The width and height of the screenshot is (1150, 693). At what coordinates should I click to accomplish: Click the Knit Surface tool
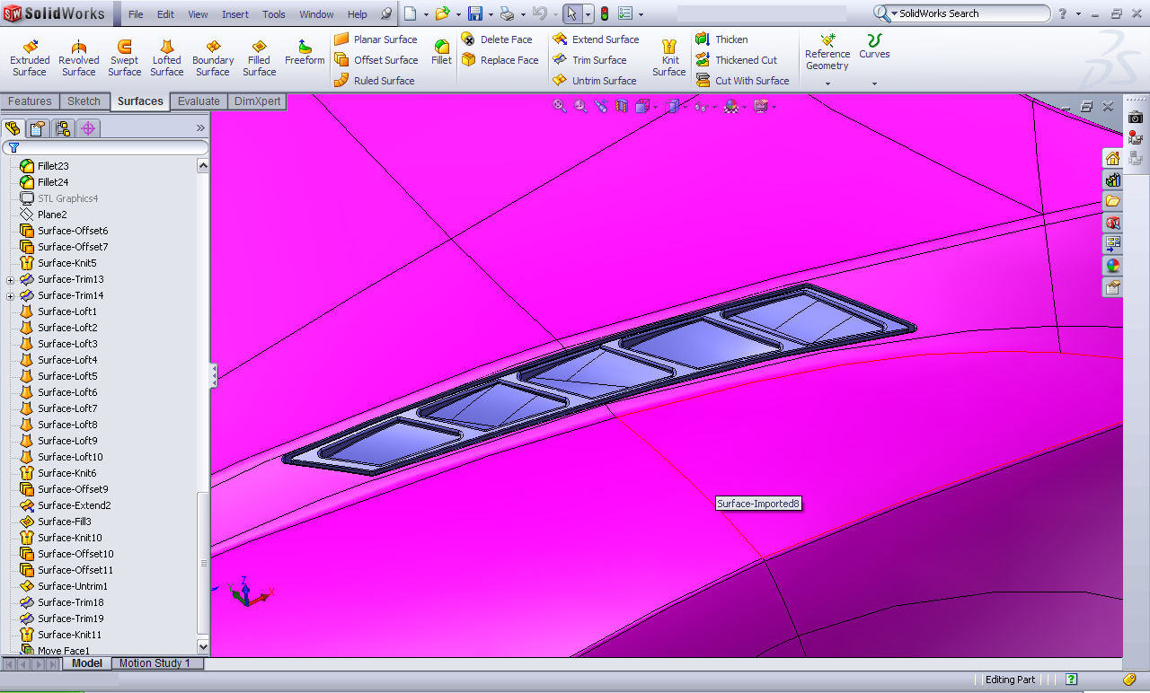(669, 57)
